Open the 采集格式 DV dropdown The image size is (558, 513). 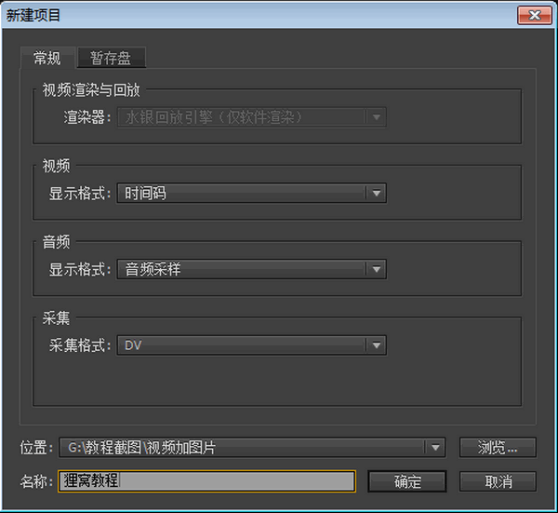[252, 344]
